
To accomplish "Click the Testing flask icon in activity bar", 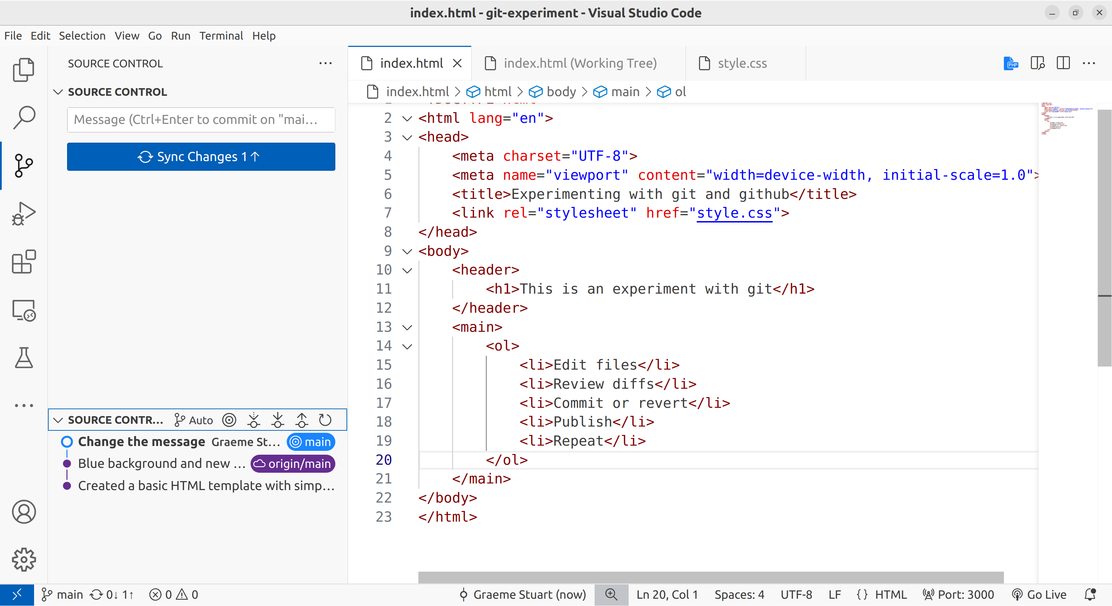I will (25, 357).
